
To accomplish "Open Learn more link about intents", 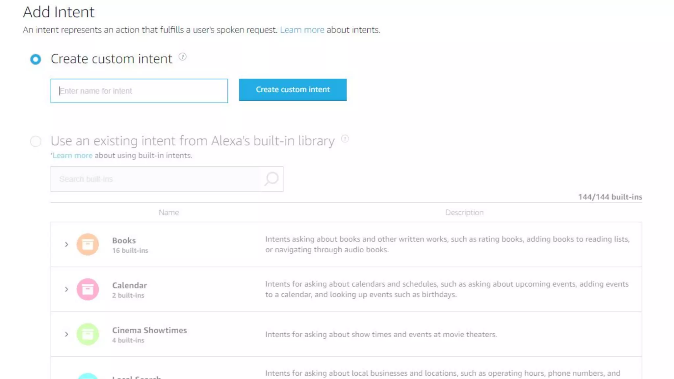I will point(302,30).
